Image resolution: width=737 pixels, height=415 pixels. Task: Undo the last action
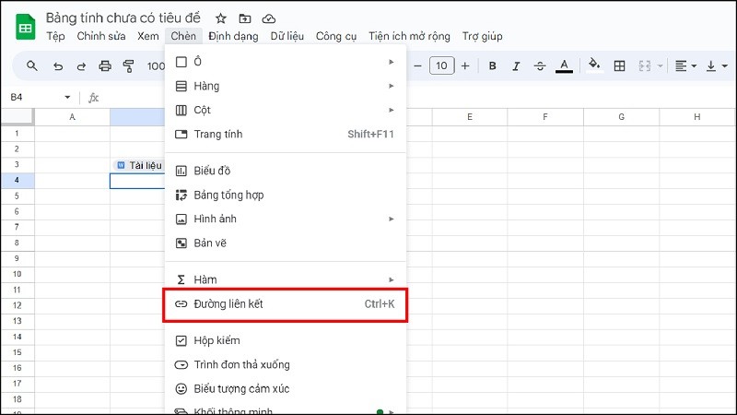click(x=58, y=66)
